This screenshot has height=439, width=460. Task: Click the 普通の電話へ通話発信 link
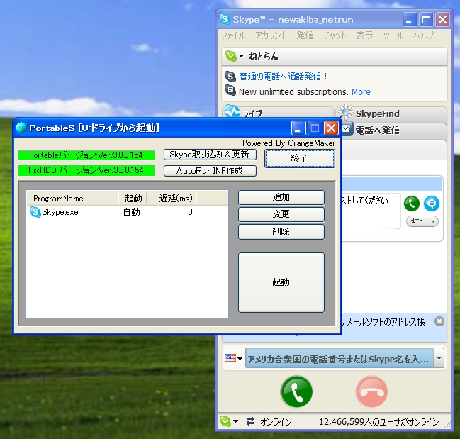tap(283, 77)
